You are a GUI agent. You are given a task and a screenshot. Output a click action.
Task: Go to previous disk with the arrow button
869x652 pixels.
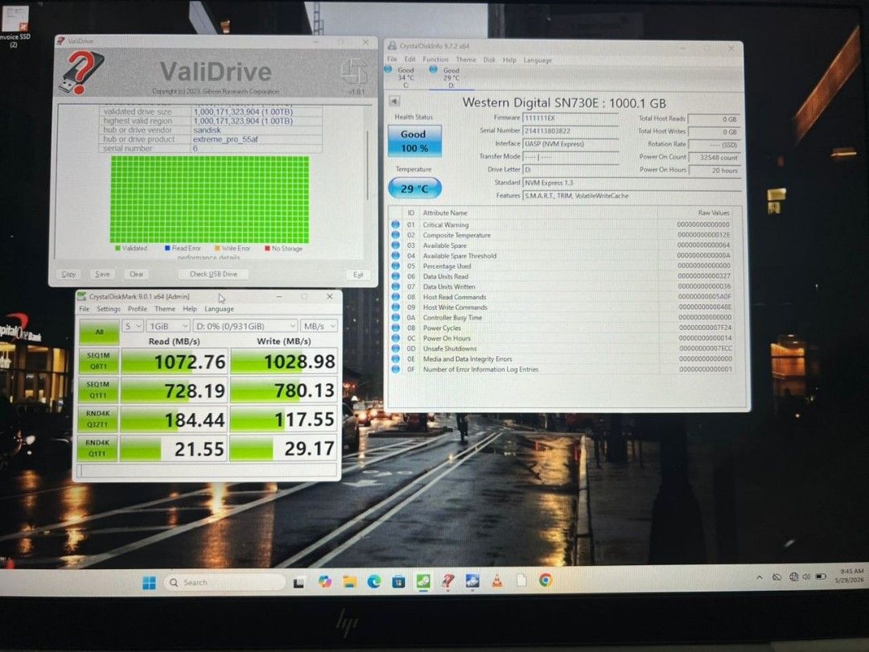click(x=394, y=101)
